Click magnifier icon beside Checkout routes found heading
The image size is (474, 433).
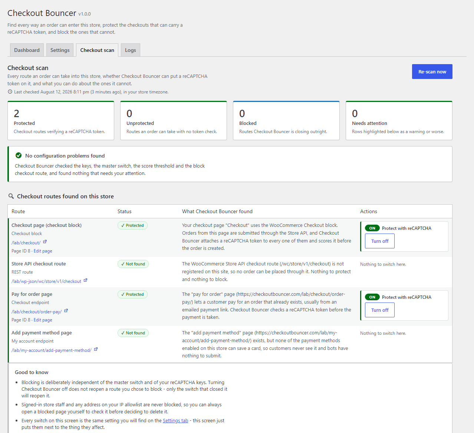[x=11, y=196]
